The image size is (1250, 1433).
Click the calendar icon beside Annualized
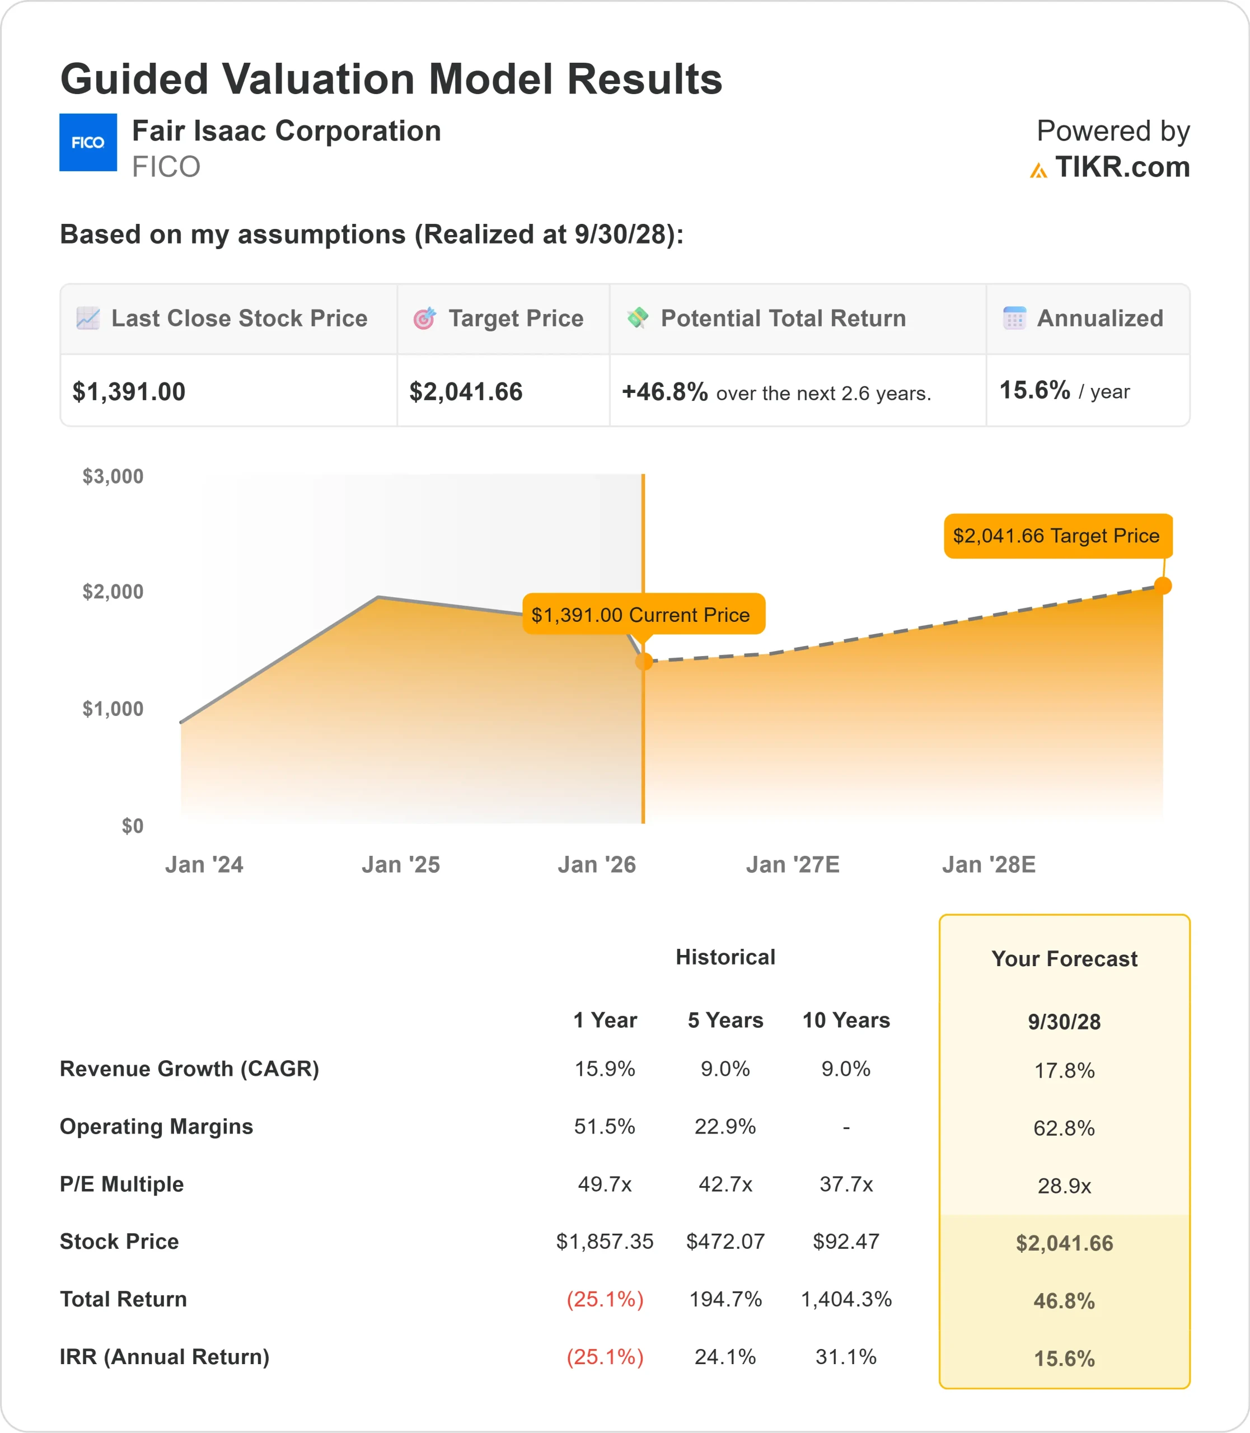pyautogui.click(x=1014, y=318)
